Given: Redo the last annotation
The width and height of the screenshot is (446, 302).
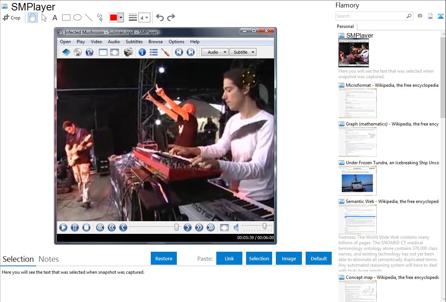Looking at the screenshot, I should (x=171, y=18).
